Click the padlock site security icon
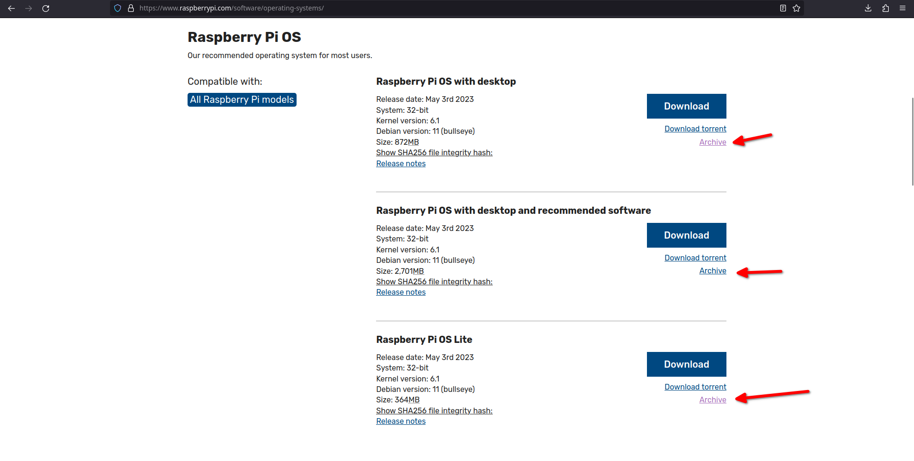The height and width of the screenshot is (461, 914). click(x=131, y=8)
